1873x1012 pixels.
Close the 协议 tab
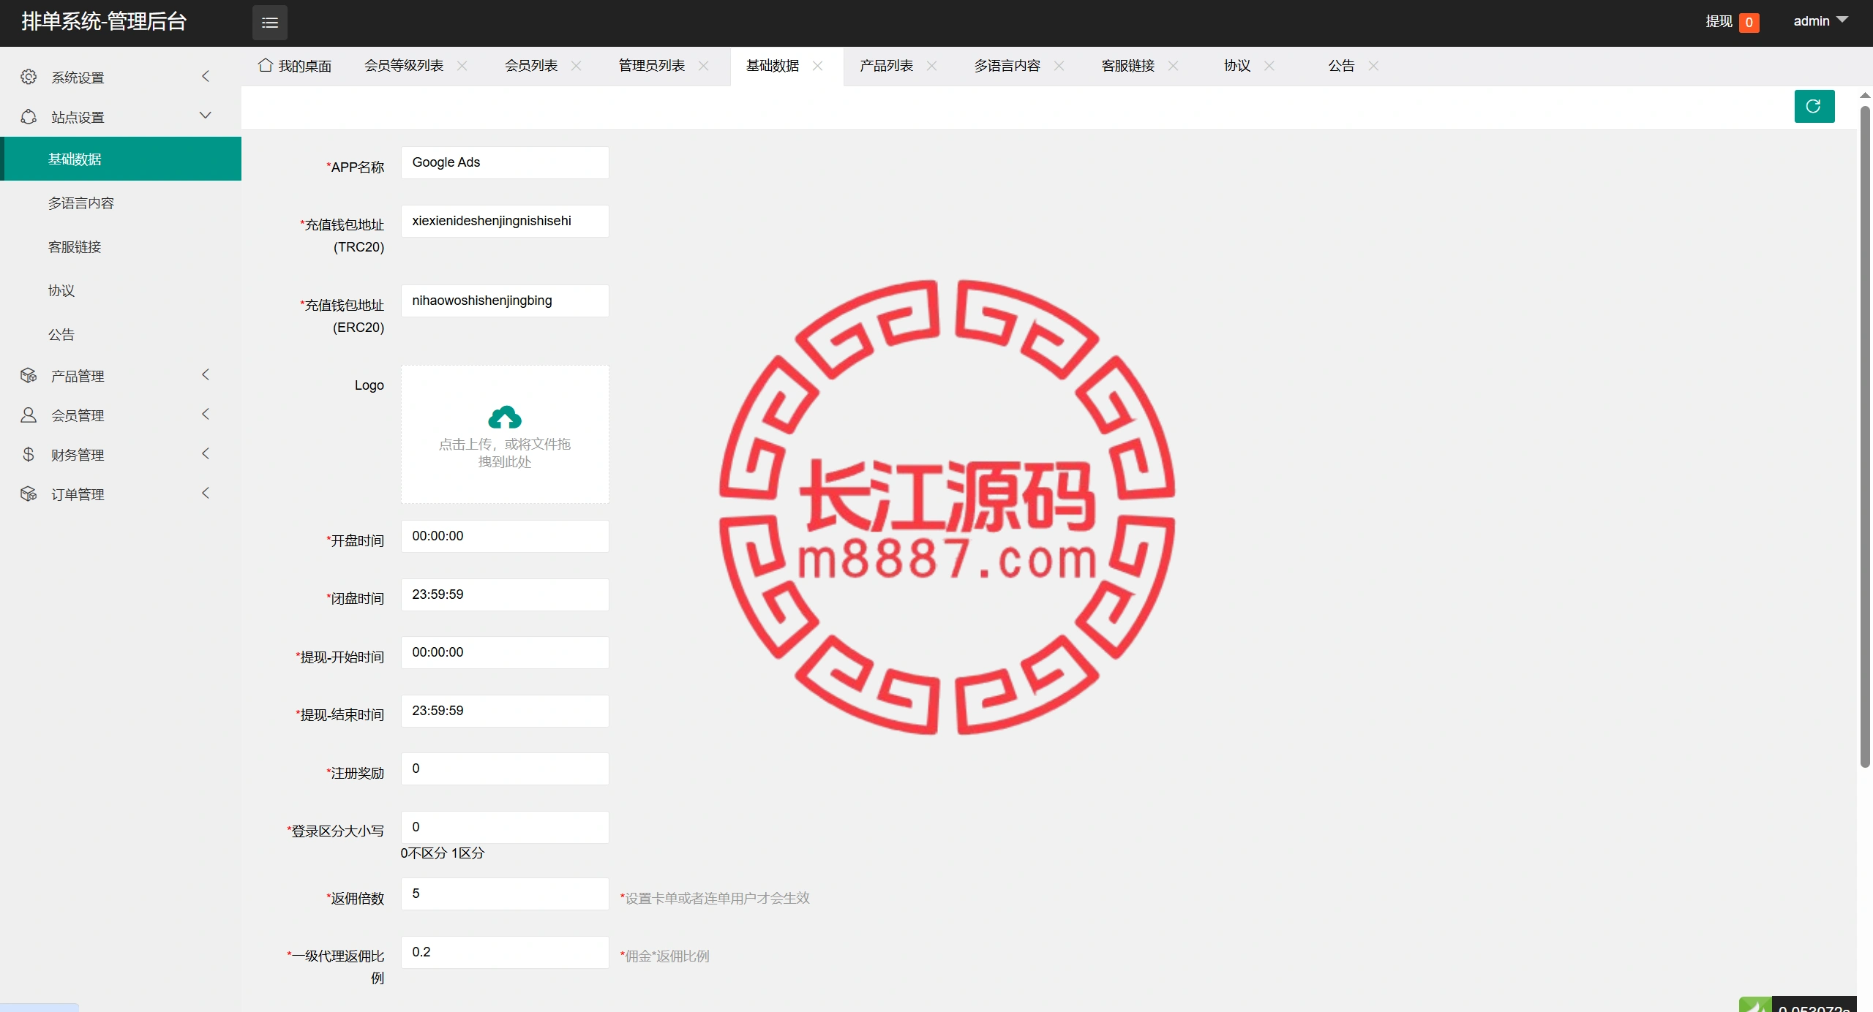click(1269, 66)
